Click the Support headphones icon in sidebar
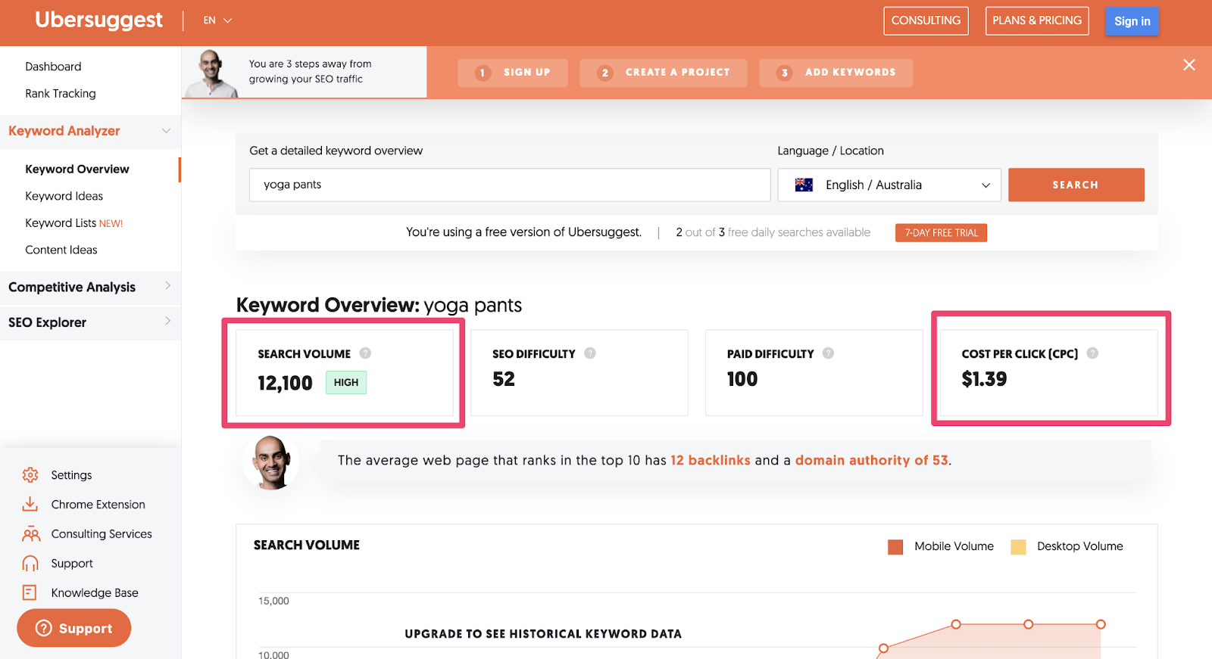 pyautogui.click(x=30, y=564)
